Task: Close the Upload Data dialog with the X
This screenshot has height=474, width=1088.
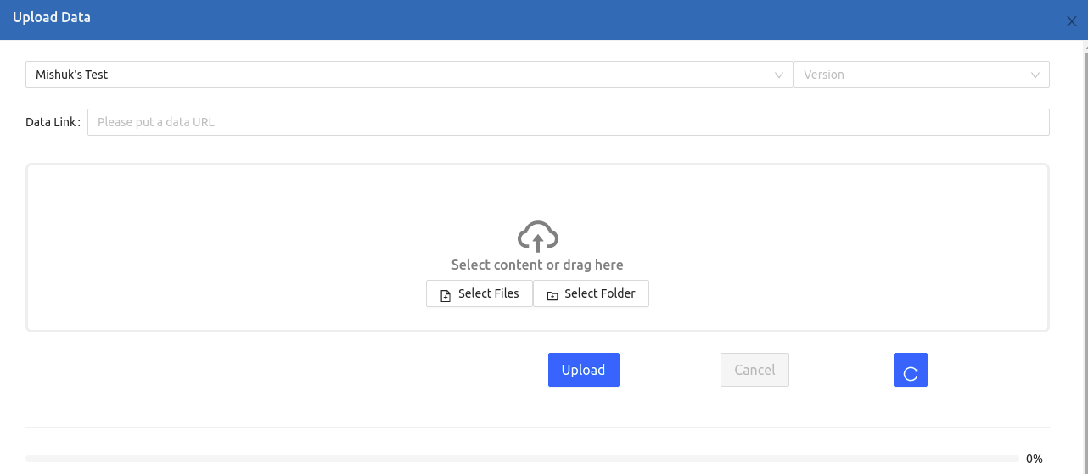Action: tap(1072, 21)
